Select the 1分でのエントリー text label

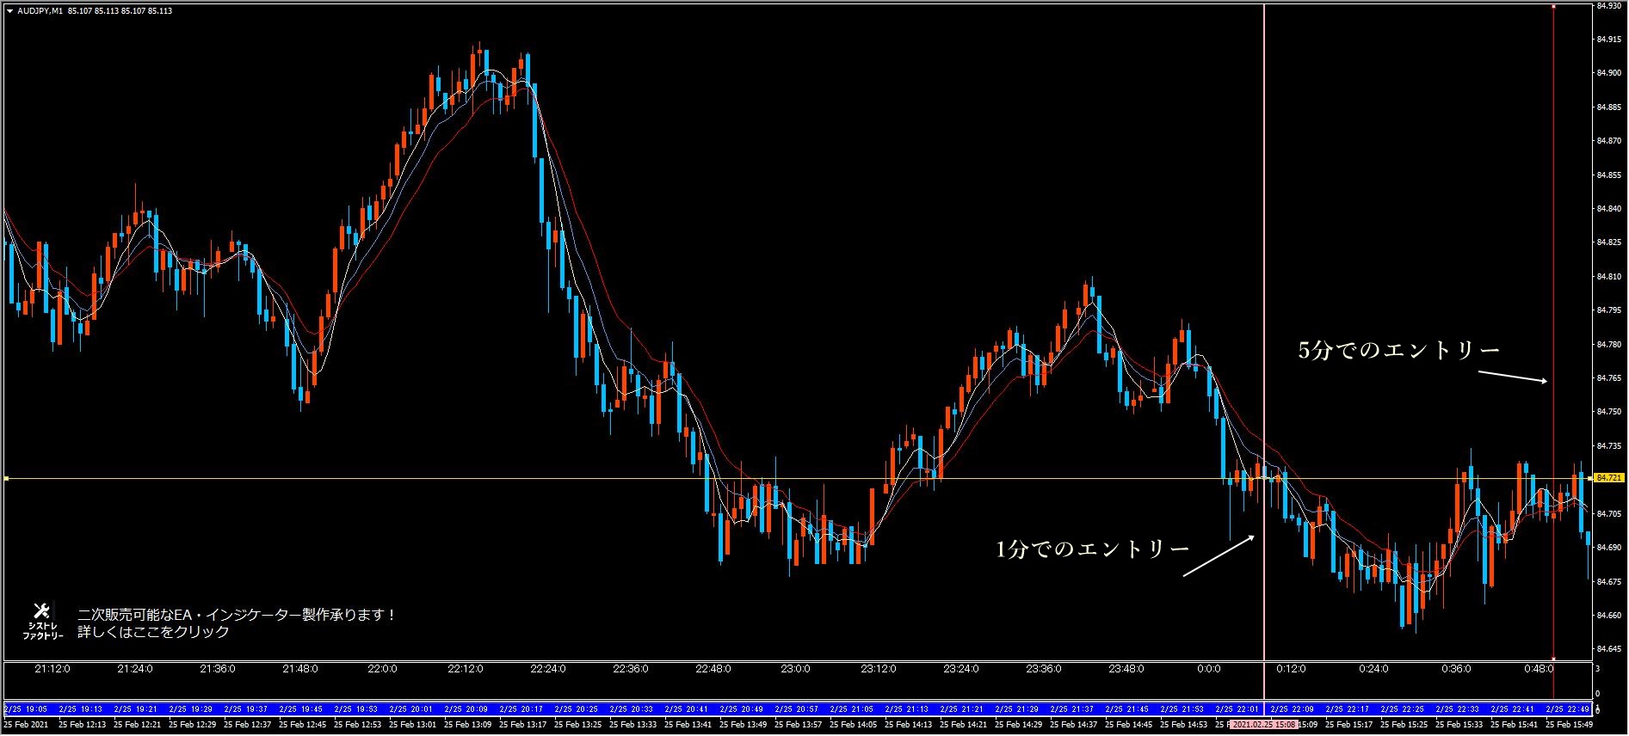click(x=1092, y=549)
